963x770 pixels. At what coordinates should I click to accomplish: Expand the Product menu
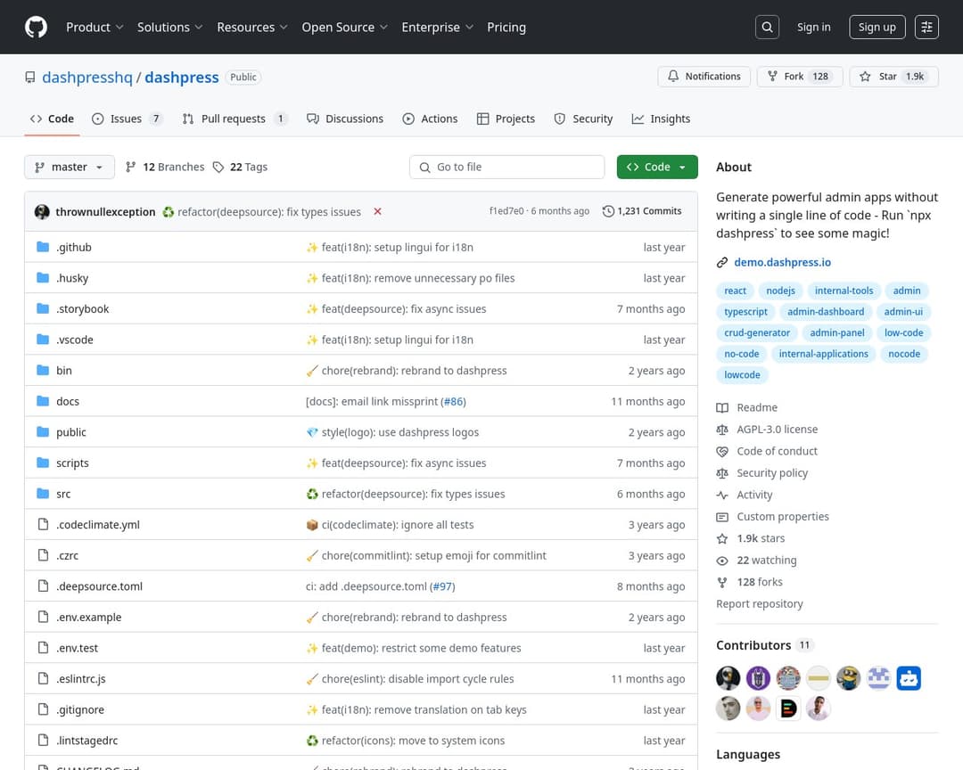pyautogui.click(x=95, y=27)
